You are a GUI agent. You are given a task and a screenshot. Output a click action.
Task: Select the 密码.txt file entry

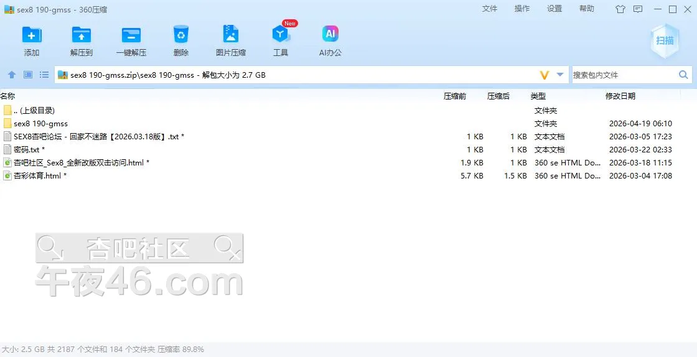pos(29,150)
